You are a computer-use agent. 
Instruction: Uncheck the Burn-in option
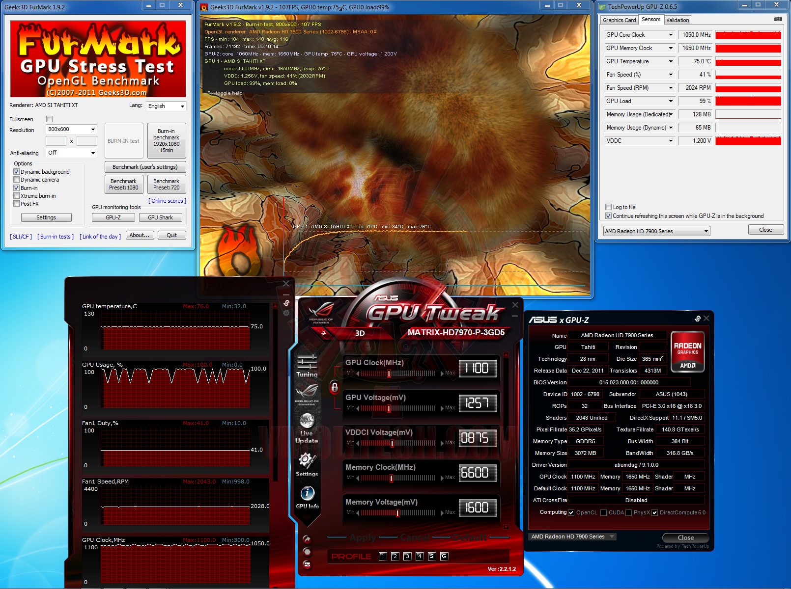pos(17,188)
